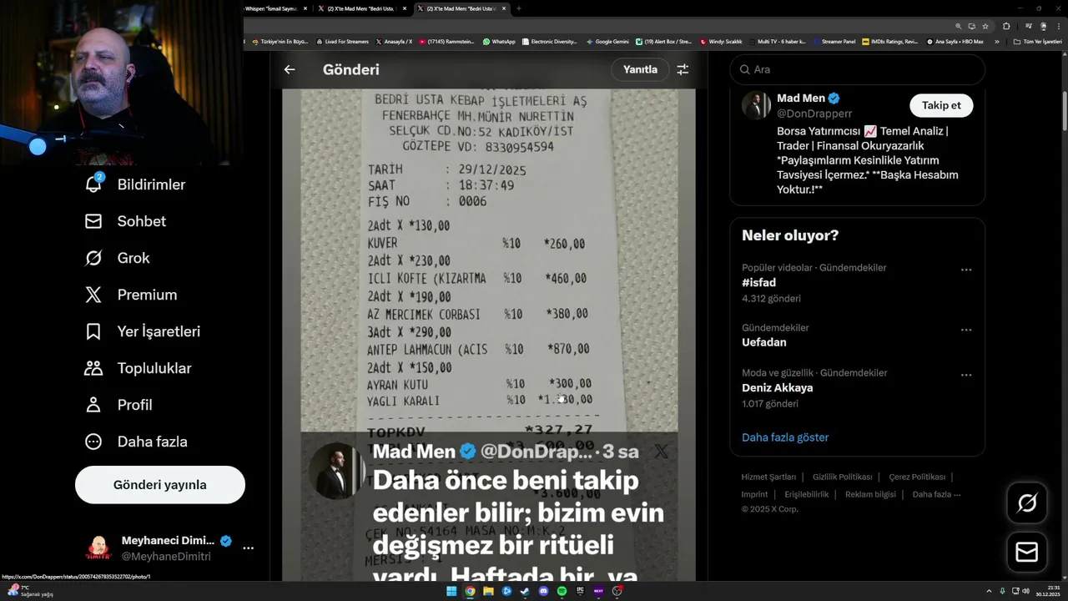This screenshot has width=1068, height=601.
Task: Open Streamer Panel bookmark
Action: click(834, 41)
